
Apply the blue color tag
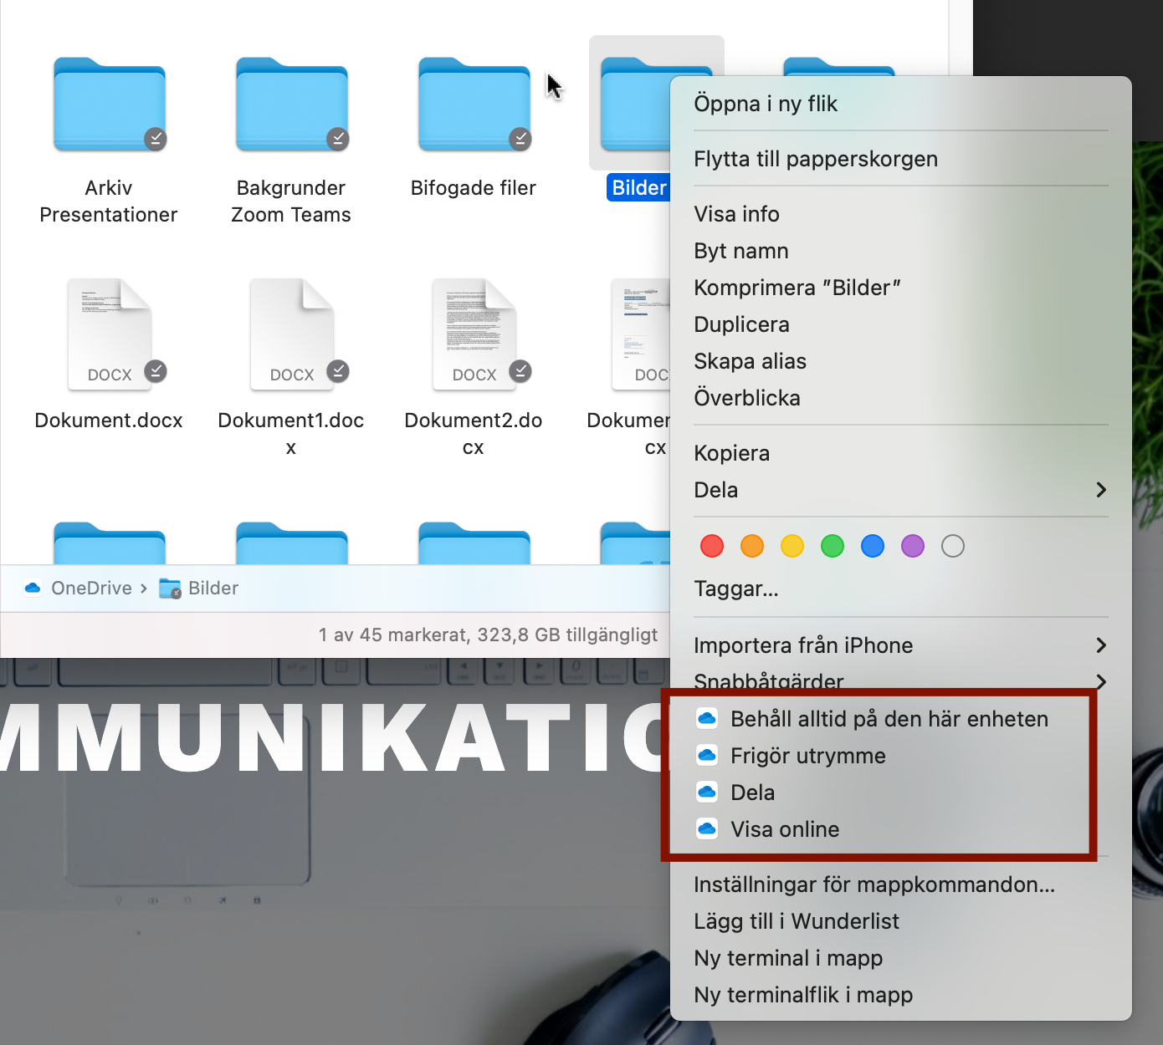pos(873,546)
